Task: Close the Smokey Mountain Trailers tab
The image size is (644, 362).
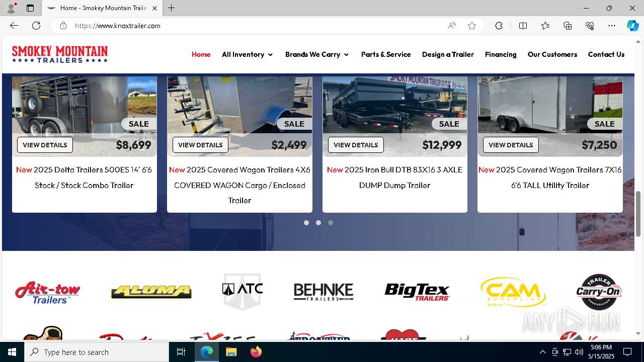Action: point(155,8)
